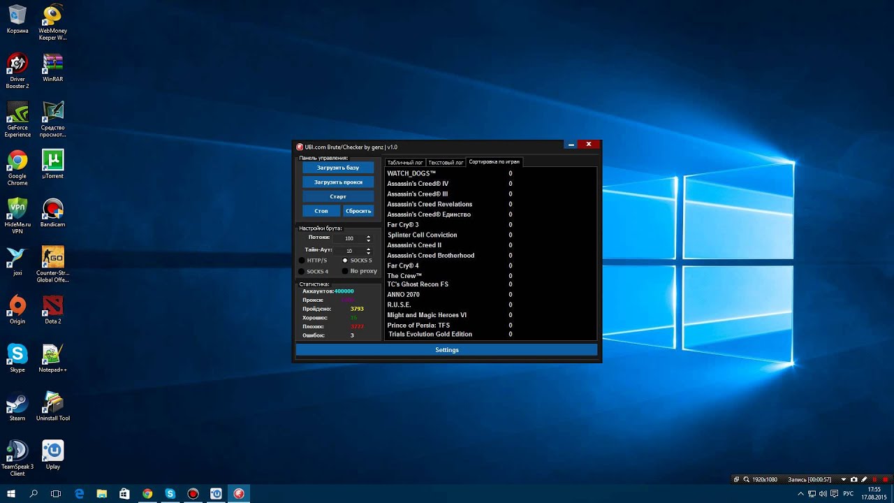Select the Dota 2 desktop icon
The height and width of the screenshot is (503, 894).
coord(52,309)
